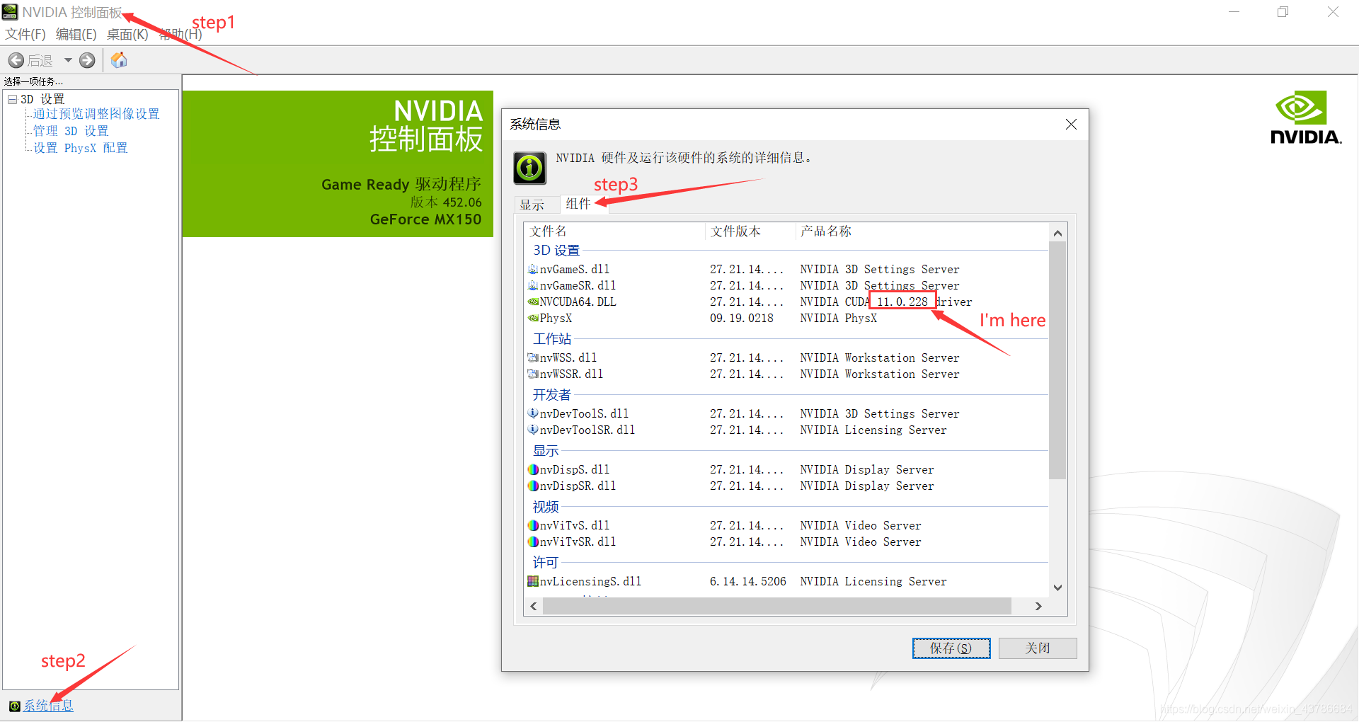Click the 许可 group header in list

(546, 563)
